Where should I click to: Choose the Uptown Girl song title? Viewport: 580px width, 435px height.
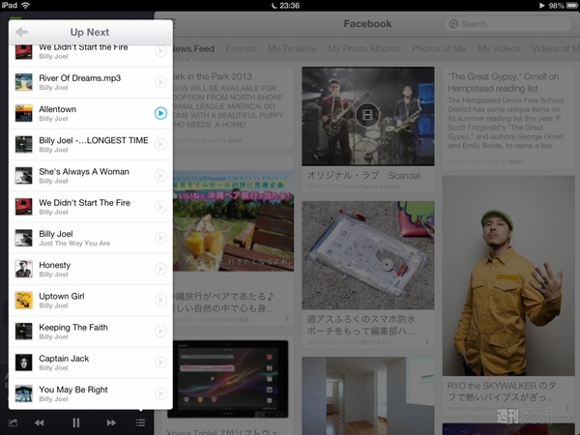pos(62,297)
